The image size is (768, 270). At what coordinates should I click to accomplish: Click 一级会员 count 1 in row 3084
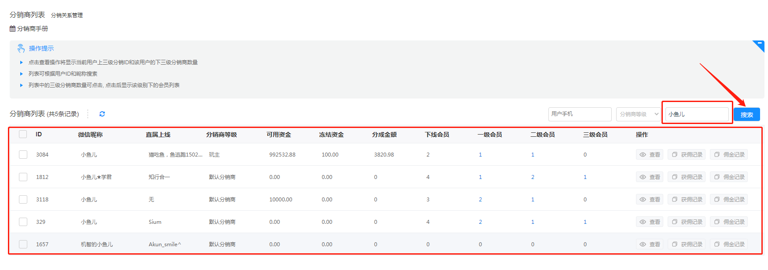pyautogui.click(x=480, y=155)
